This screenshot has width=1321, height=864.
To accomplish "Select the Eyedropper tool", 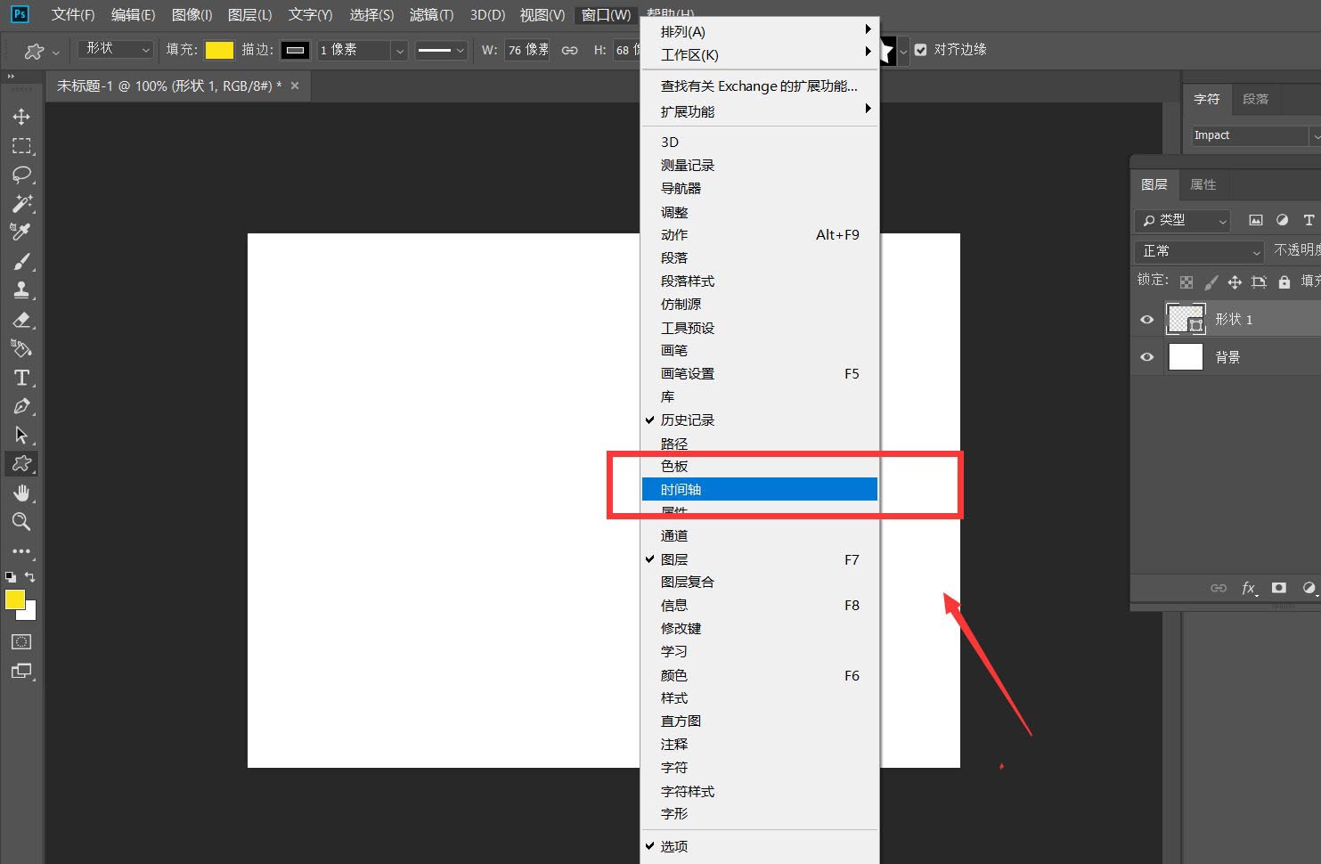I will [x=21, y=232].
